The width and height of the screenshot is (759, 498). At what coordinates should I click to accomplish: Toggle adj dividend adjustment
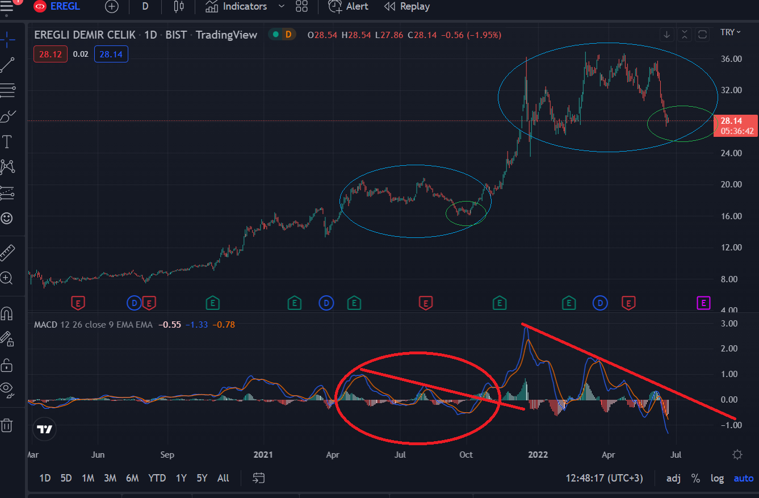point(673,478)
